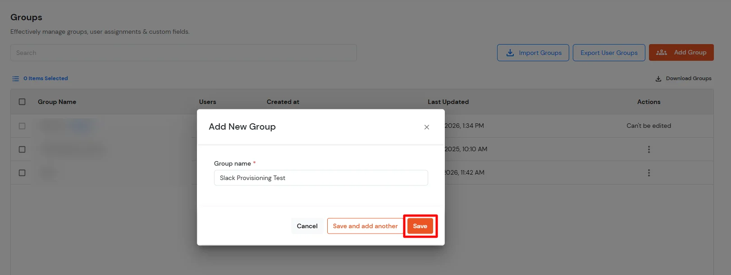
Task: Click the Save button
Action: 420,226
